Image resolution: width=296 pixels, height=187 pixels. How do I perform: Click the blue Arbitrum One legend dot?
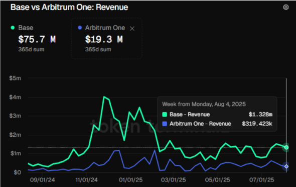[x=80, y=28]
